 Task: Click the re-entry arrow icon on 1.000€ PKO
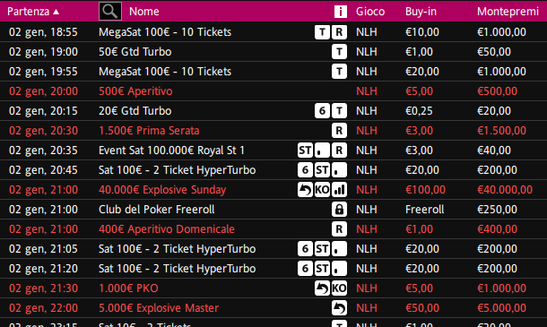[x=322, y=288]
